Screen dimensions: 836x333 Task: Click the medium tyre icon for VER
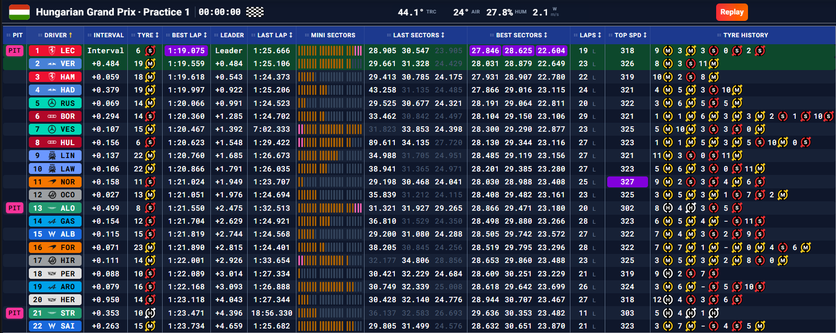pyautogui.click(x=150, y=64)
